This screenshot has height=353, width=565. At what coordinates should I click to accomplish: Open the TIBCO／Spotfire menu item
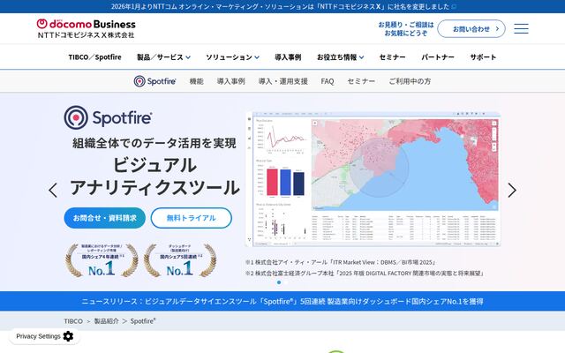click(94, 56)
